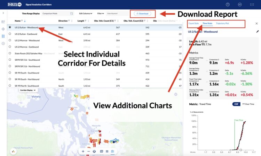Open the help question mark icon

click(228, 5)
